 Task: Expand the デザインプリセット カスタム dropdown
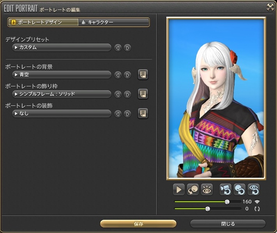tap(62, 47)
